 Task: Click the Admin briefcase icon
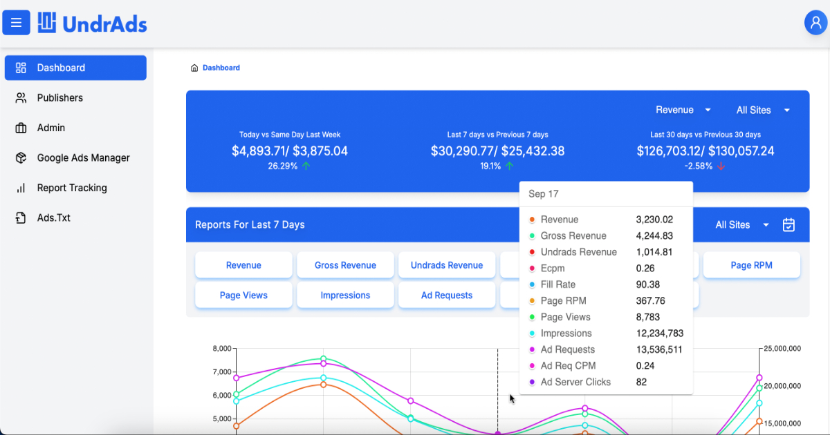click(x=21, y=128)
